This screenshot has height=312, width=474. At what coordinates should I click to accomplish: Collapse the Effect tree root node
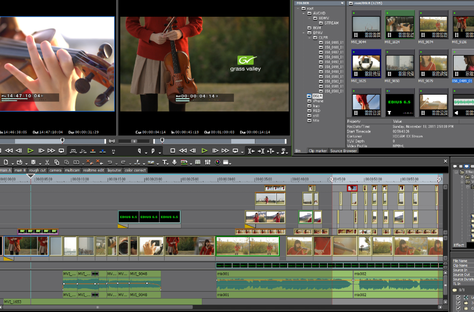(x=456, y=172)
